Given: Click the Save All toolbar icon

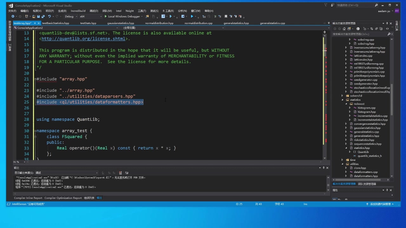Looking at the screenshot, I should coord(43,16).
